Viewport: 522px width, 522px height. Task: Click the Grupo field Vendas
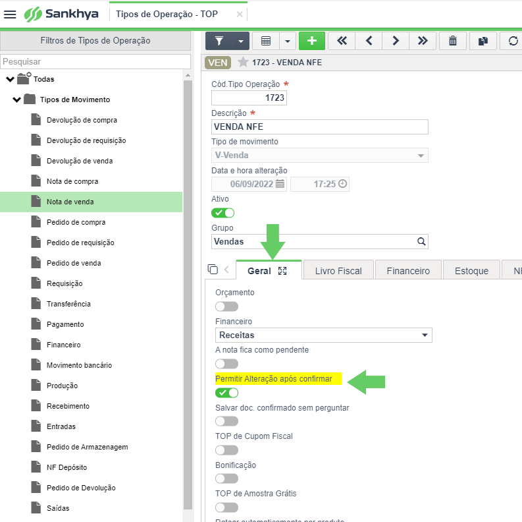coord(320,241)
